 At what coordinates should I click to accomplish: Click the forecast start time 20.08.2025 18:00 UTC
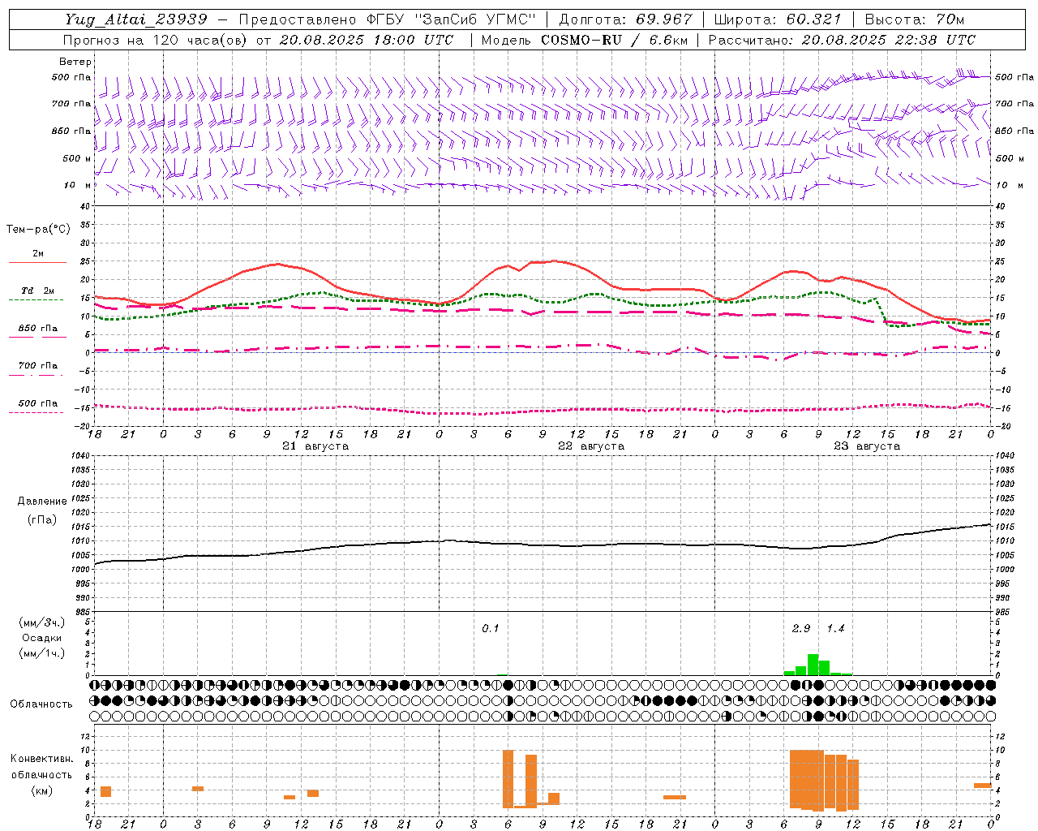tap(367, 40)
